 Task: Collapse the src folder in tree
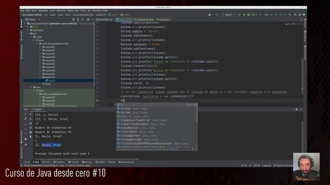[x=28, y=33]
